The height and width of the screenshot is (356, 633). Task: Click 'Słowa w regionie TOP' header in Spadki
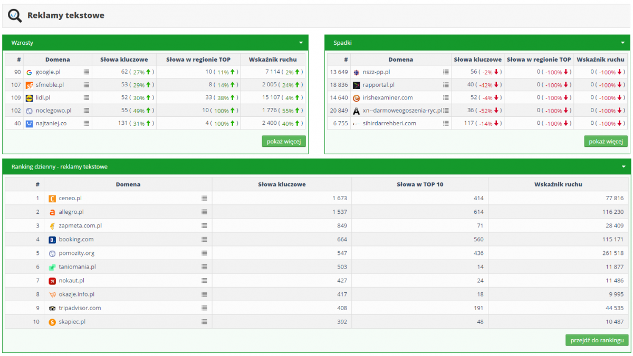click(x=539, y=60)
